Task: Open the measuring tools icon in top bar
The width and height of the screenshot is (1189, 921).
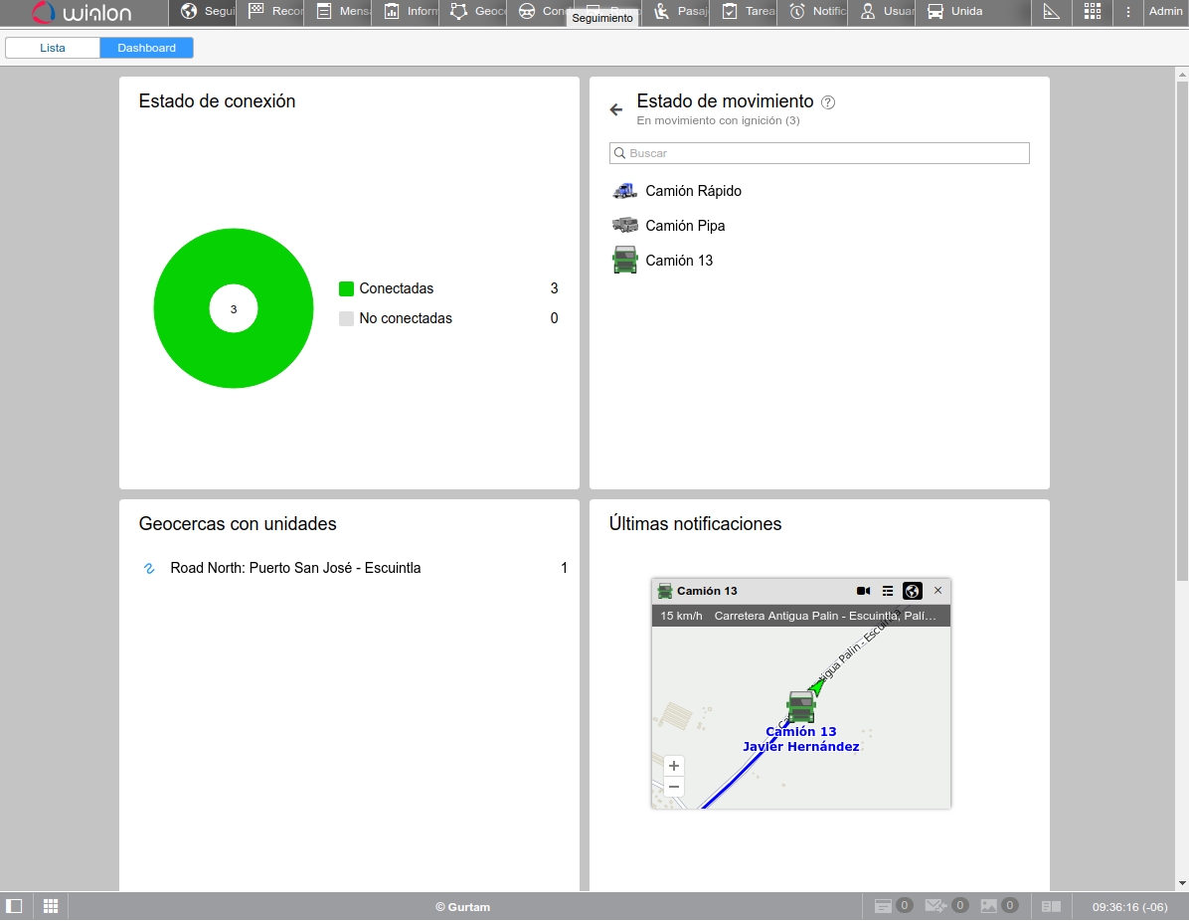Action: (1051, 12)
